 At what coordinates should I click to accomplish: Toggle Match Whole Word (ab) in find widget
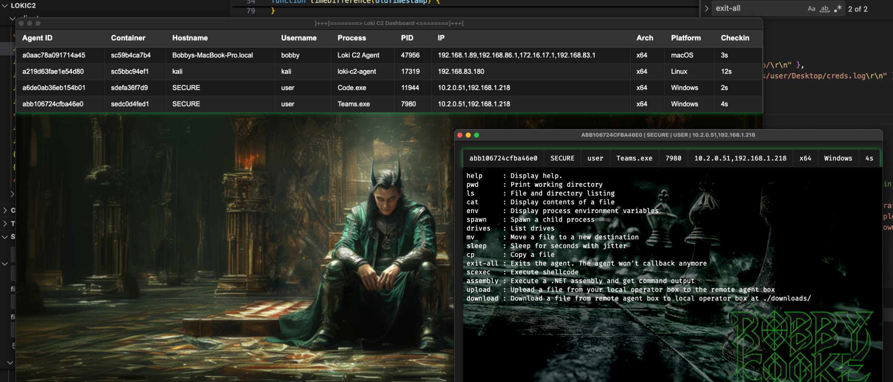[x=825, y=8]
